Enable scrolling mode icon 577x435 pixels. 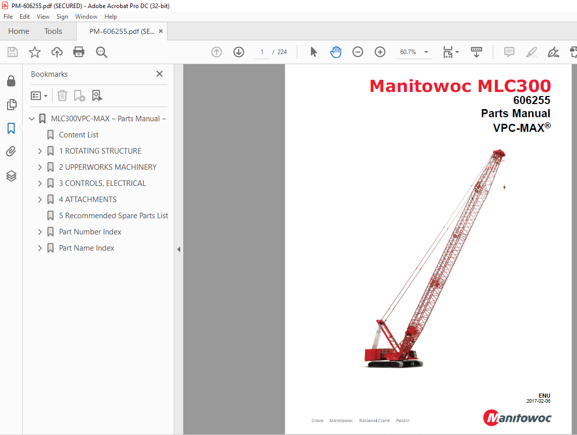[x=476, y=52]
